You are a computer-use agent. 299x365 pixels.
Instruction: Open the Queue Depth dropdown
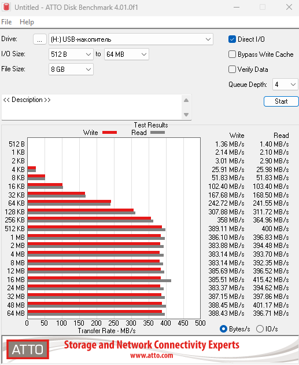tap(285, 84)
